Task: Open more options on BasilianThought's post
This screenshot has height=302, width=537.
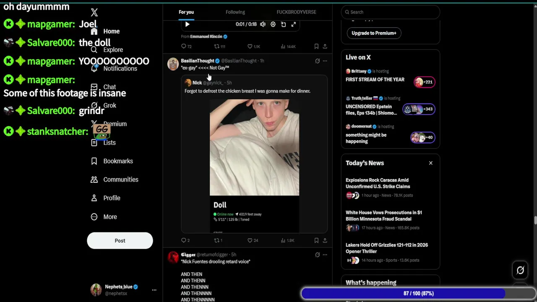Action: (x=325, y=61)
